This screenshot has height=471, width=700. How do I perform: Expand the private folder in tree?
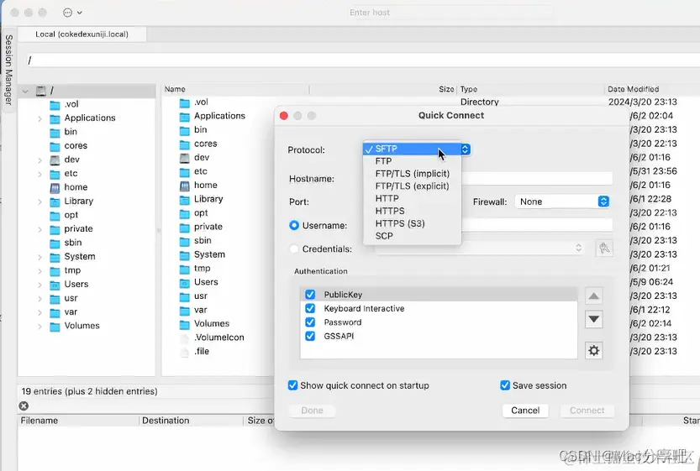coord(39,229)
